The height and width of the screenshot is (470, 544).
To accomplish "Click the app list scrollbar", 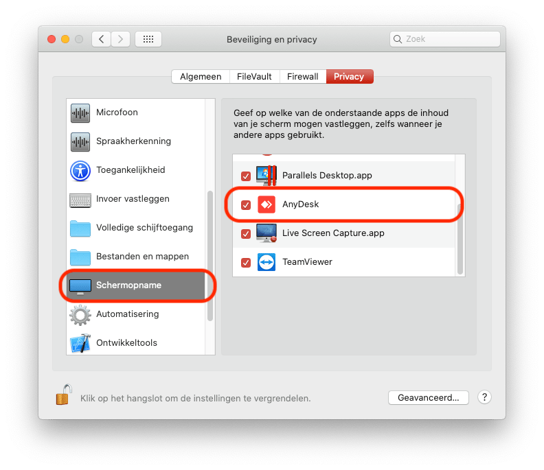I will coord(460,239).
